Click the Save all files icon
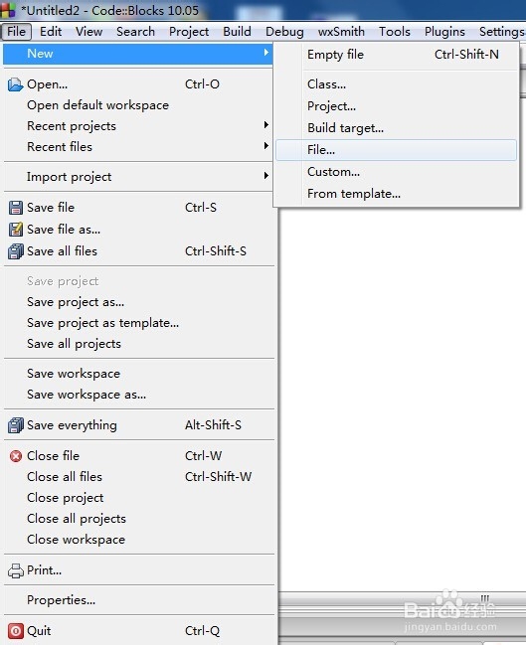Viewport: 526px width, 645px height. click(16, 251)
